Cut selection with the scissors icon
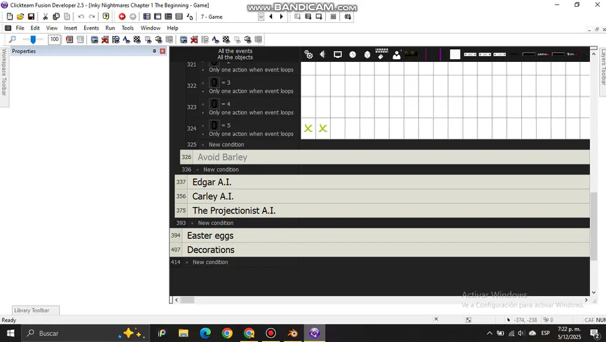 45,17
